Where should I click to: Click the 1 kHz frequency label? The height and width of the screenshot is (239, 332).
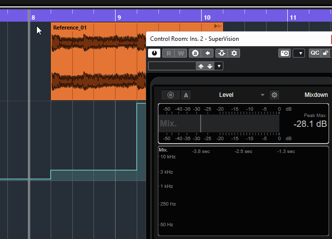pyautogui.click(x=167, y=186)
